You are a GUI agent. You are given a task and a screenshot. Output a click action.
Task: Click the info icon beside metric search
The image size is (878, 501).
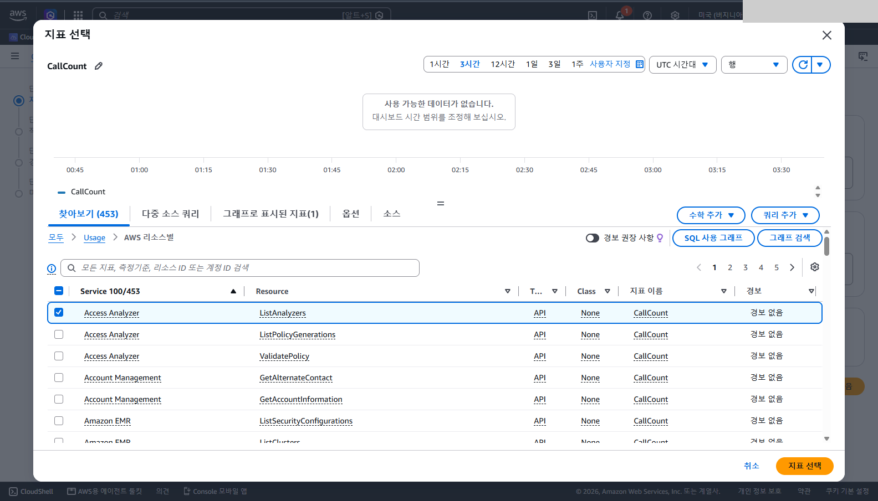click(52, 268)
